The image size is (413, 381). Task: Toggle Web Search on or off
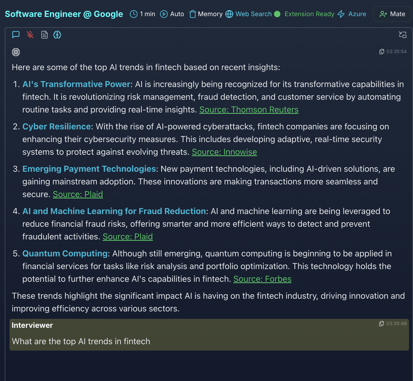click(x=249, y=14)
